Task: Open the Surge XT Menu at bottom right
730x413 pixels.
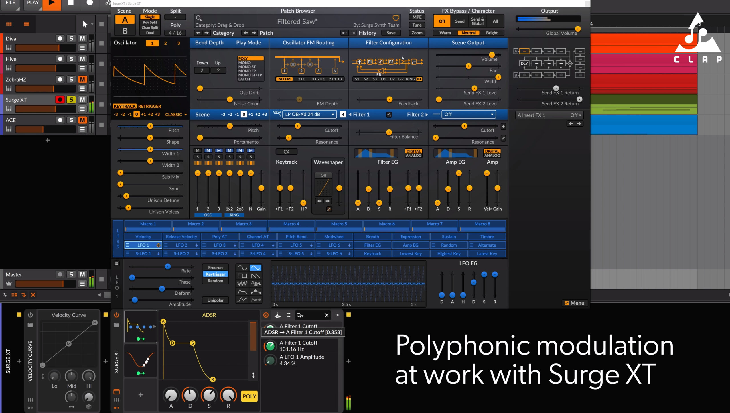Action: [575, 303]
